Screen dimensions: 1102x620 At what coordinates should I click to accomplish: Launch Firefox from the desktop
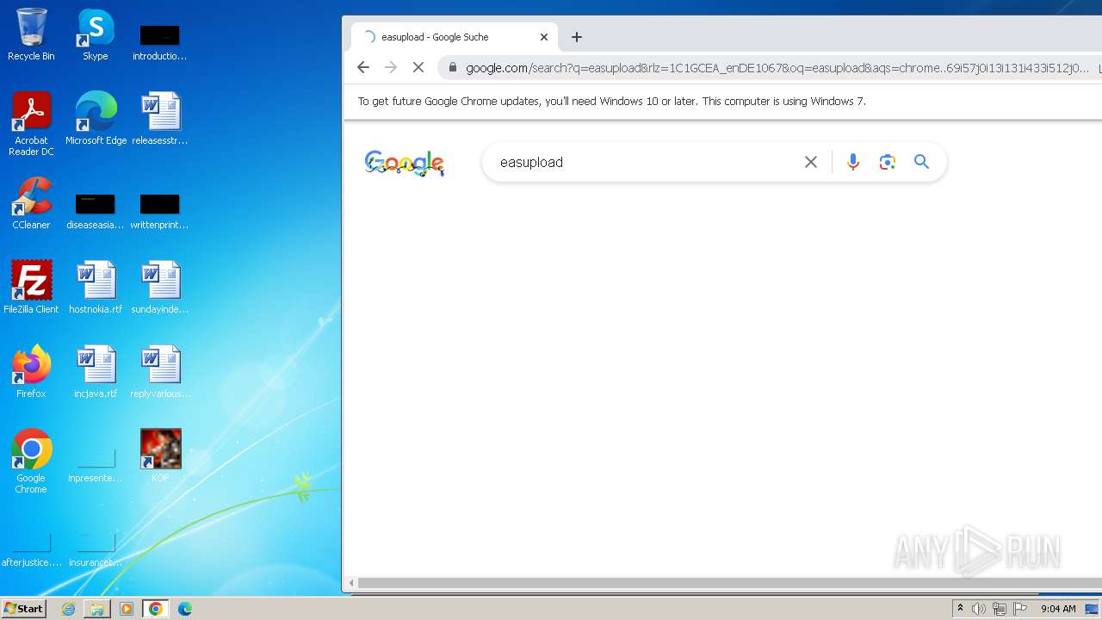(x=31, y=371)
